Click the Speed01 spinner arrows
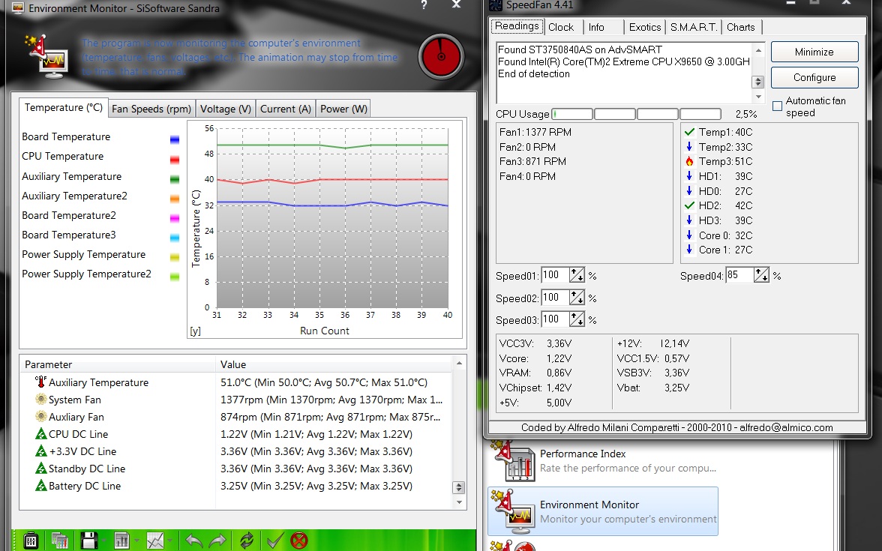882x551 pixels. click(x=577, y=276)
